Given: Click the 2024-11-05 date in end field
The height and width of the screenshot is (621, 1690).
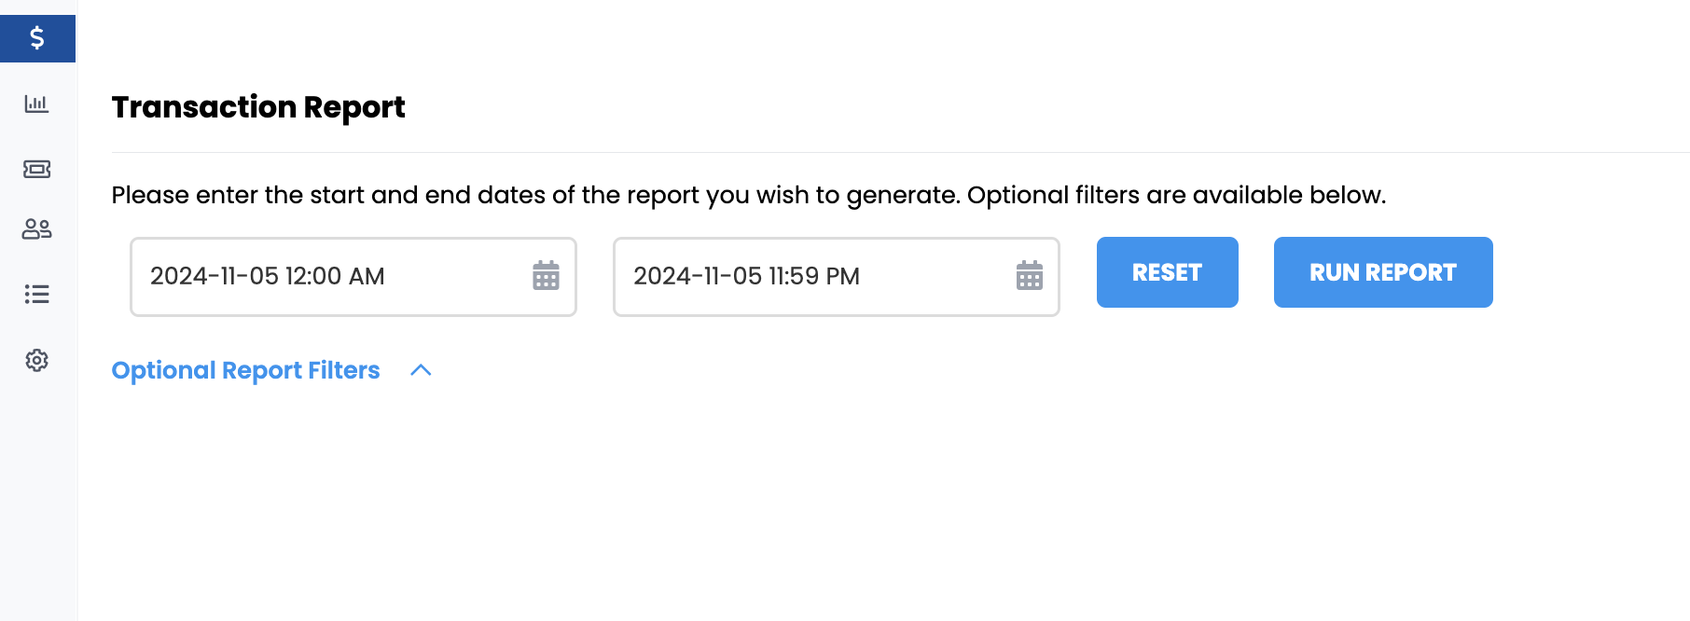Looking at the screenshot, I should [x=698, y=276].
